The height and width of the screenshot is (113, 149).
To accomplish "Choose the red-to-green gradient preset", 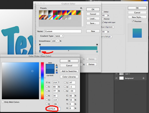I will 55,13.
